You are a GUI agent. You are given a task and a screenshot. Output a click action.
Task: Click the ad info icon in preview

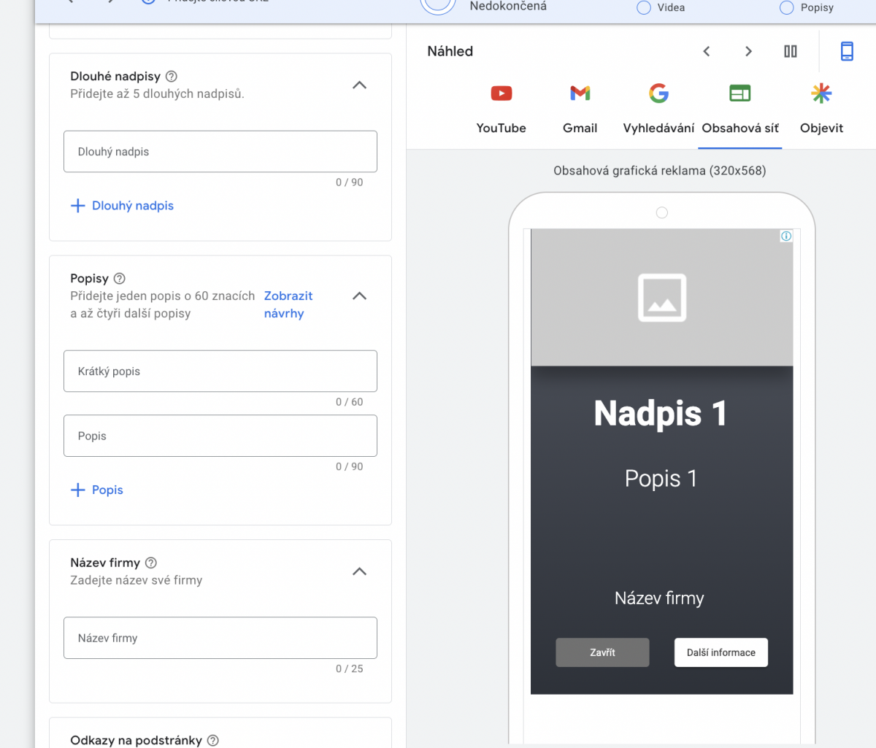point(786,236)
